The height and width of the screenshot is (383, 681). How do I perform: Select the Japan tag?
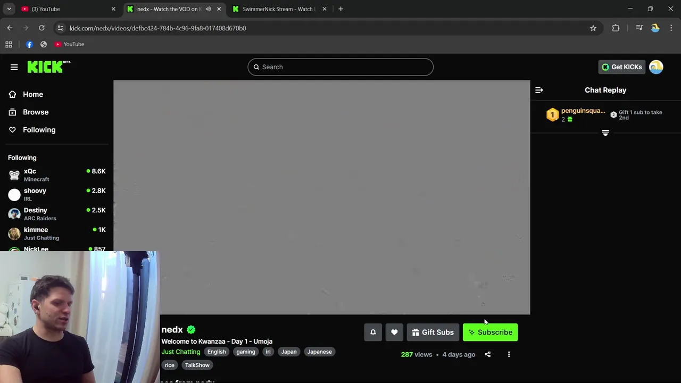coord(289,352)
